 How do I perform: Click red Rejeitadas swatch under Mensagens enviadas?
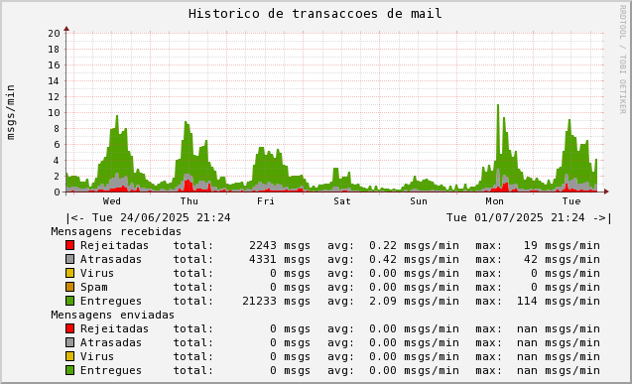pyautogui.click(x=70, y=328)
